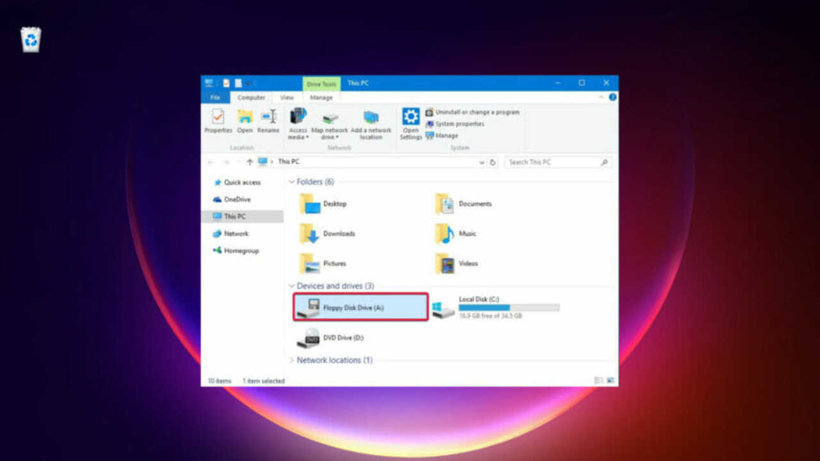820x461 pixels.
Task: Select Local Disk (C:) drive
Action: (496, 307)
